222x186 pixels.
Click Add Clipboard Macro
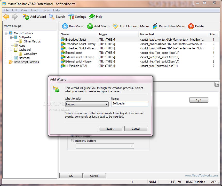click(x=131, y=26)
